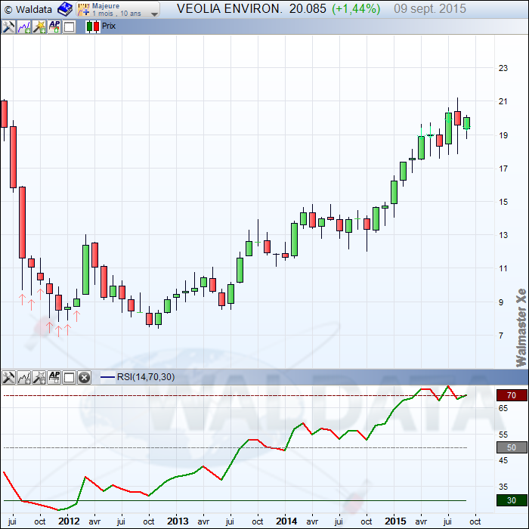Click the 21 price axis label
The height and width of the screenshot is (529, 529).
pyautogui.click(x=503, y=101)
